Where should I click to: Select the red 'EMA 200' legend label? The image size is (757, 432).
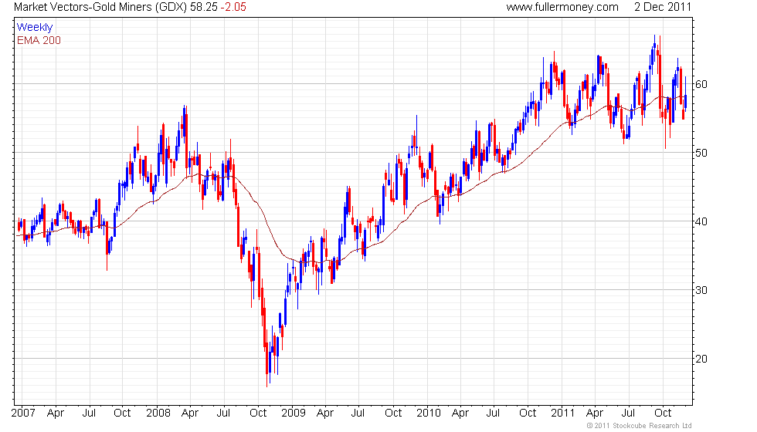[39, 40]
